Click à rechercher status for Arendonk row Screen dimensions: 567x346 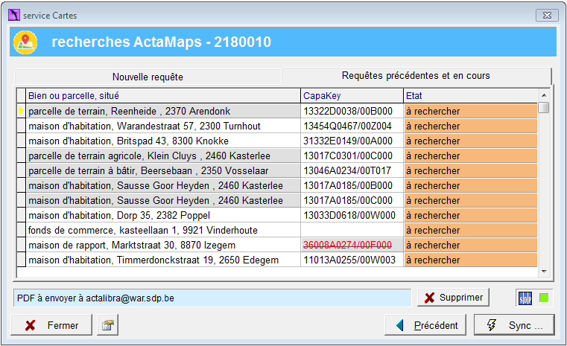point(470,111)
